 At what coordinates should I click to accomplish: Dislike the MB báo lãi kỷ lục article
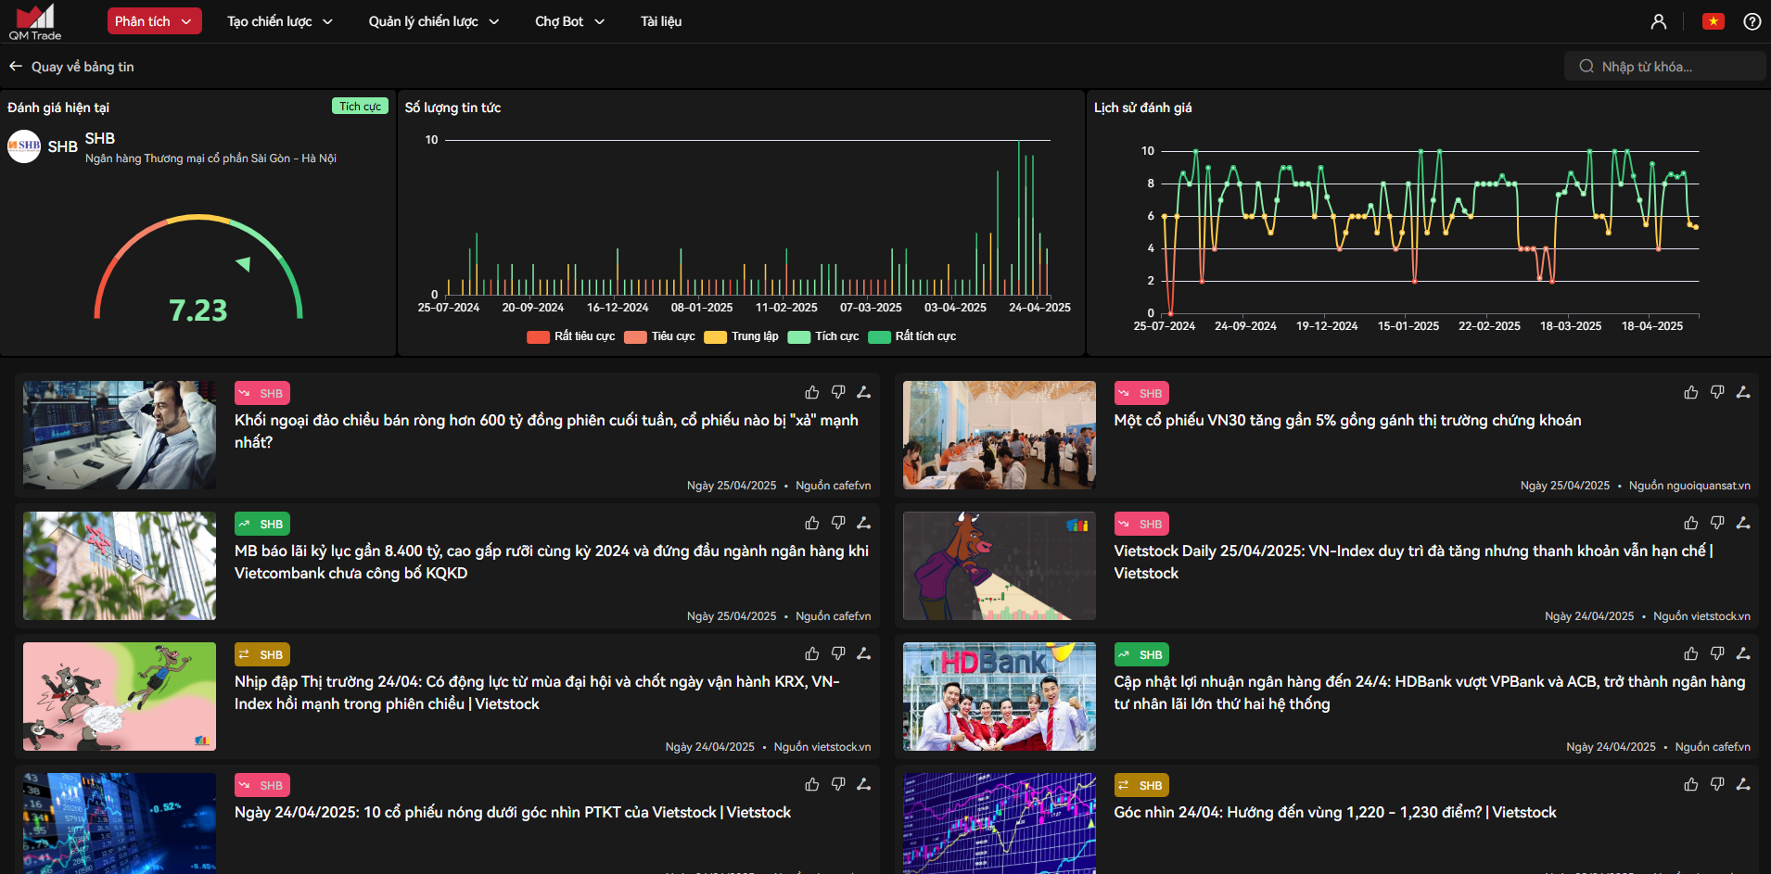[x=838, y=523]
